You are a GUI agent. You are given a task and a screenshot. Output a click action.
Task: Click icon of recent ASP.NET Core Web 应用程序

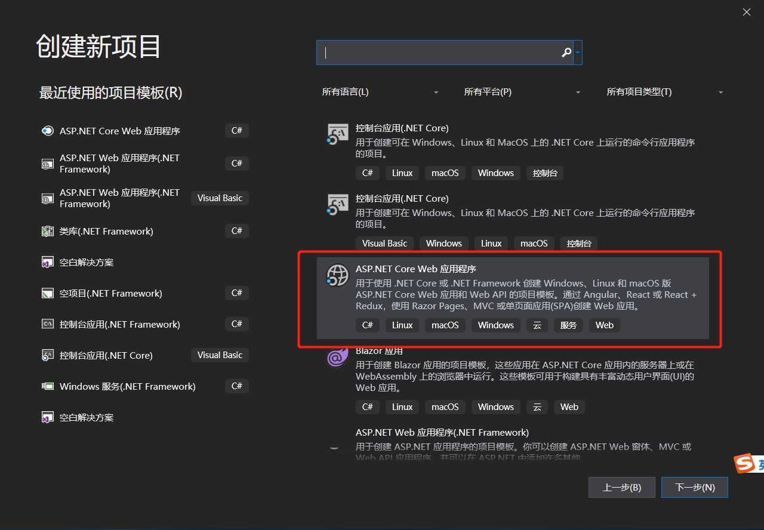coord(47,131)
